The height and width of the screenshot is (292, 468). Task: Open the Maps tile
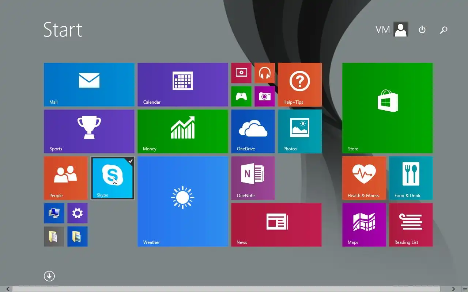364,225
